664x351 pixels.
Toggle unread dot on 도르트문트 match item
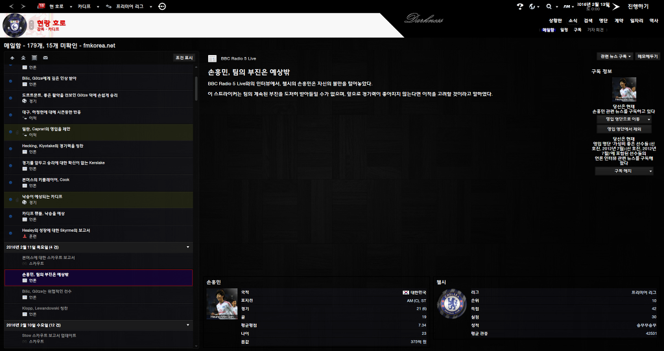tap(11, 98)
